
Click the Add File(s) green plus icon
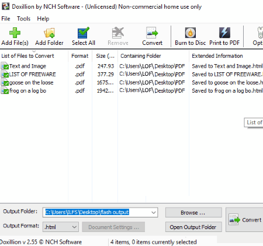pyautogui.click(x=15, y=33)
